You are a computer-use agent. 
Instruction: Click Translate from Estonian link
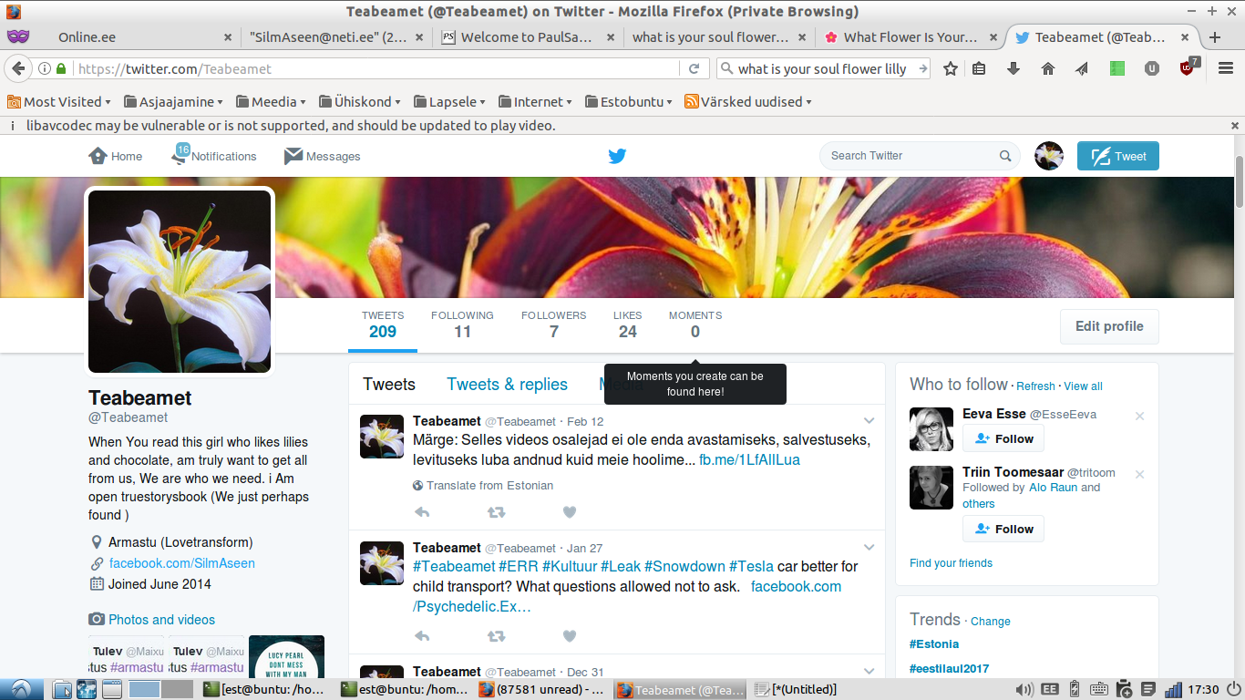(489, 486)
